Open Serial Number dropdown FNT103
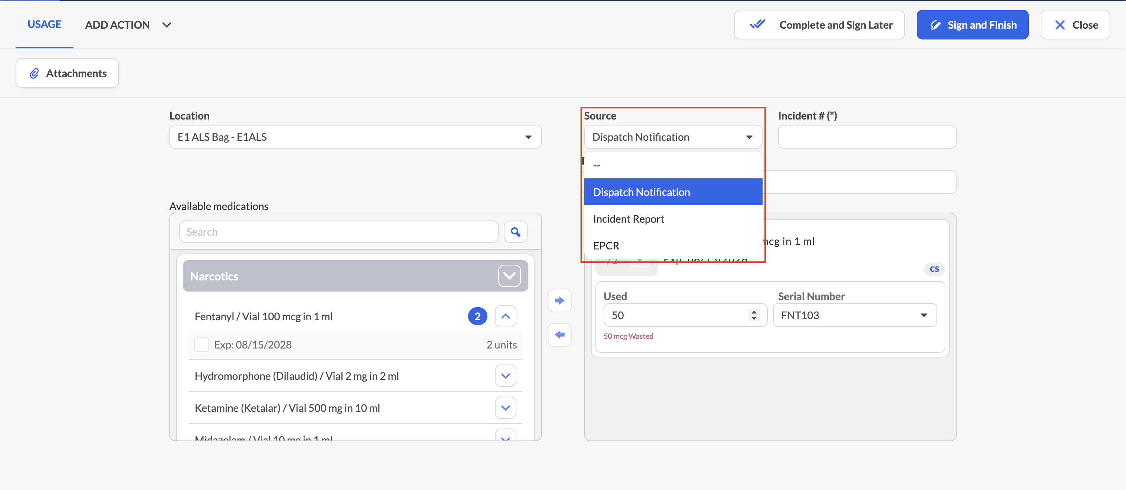Viewport: 1126px width, 490px height. pyautogui.click(x=855, y=315)
